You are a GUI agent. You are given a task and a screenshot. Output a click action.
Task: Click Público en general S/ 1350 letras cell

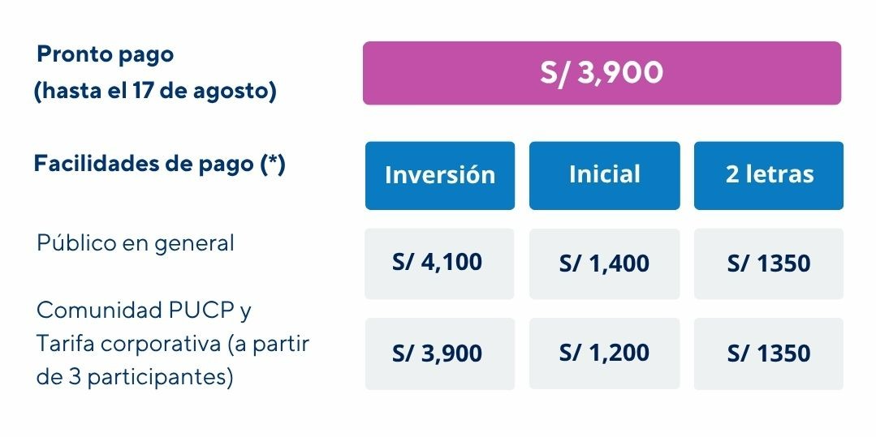click(x=769, y=263)
